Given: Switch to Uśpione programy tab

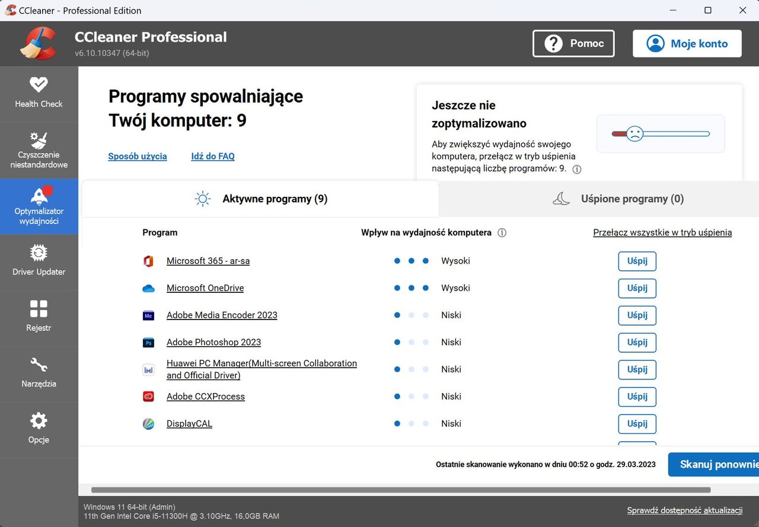Looking at the screenshot, I should point(599,199).
